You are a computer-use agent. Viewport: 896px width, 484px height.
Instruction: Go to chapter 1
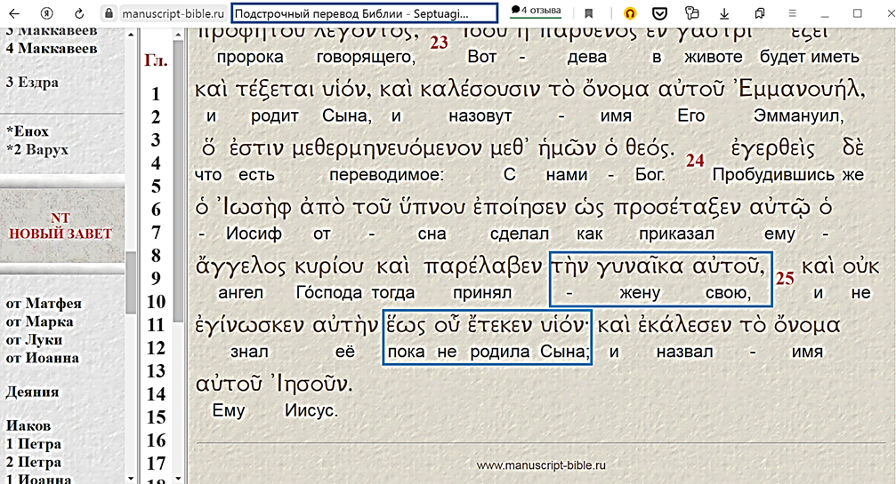click(156, 93)
